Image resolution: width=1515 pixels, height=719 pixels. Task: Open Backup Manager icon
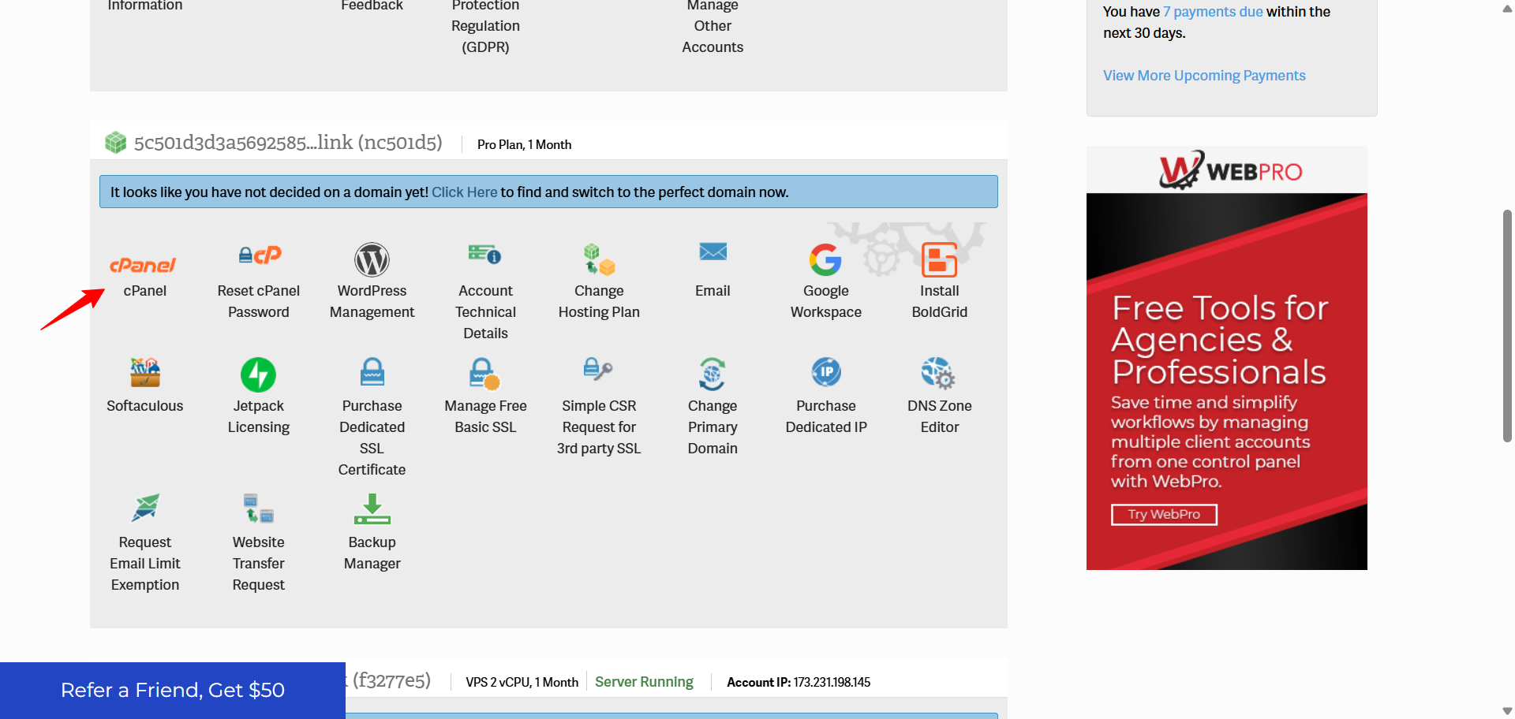tap(372, 509)
